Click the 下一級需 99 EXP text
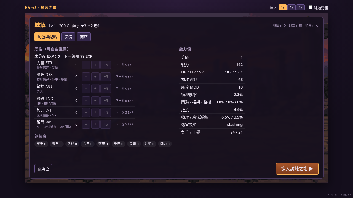This screenshot has width=353, height=198. (78, 56)
